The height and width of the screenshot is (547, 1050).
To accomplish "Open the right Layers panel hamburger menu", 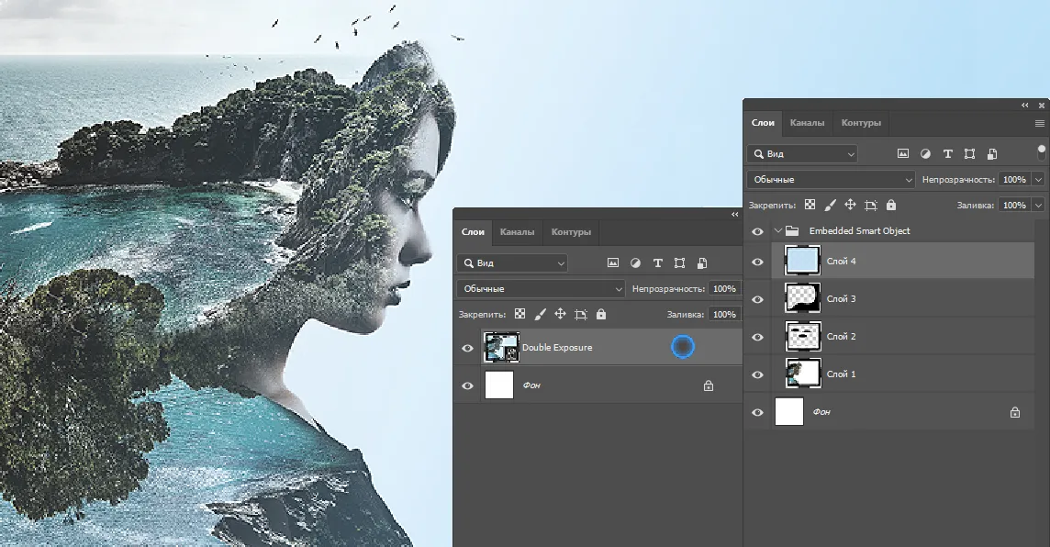I will coord(1040,123).
